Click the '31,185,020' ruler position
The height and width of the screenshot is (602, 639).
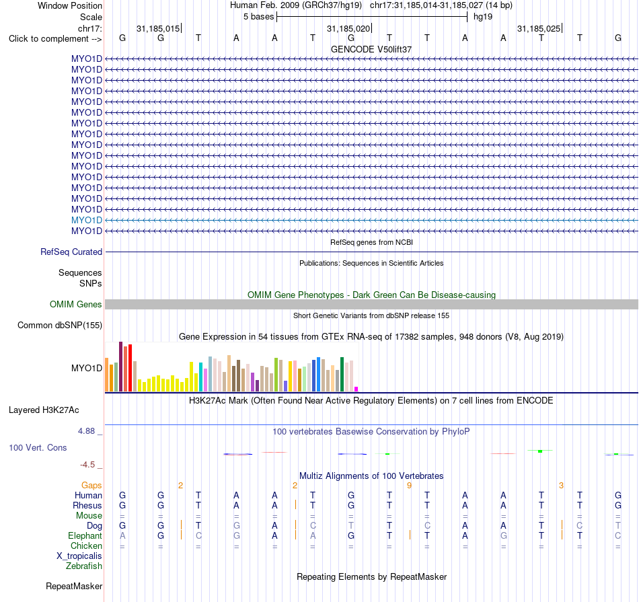click(348, 28)
